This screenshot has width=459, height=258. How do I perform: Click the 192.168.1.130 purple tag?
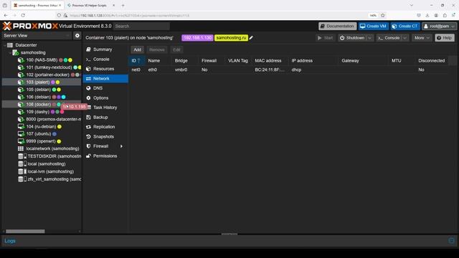coord(197,38)
